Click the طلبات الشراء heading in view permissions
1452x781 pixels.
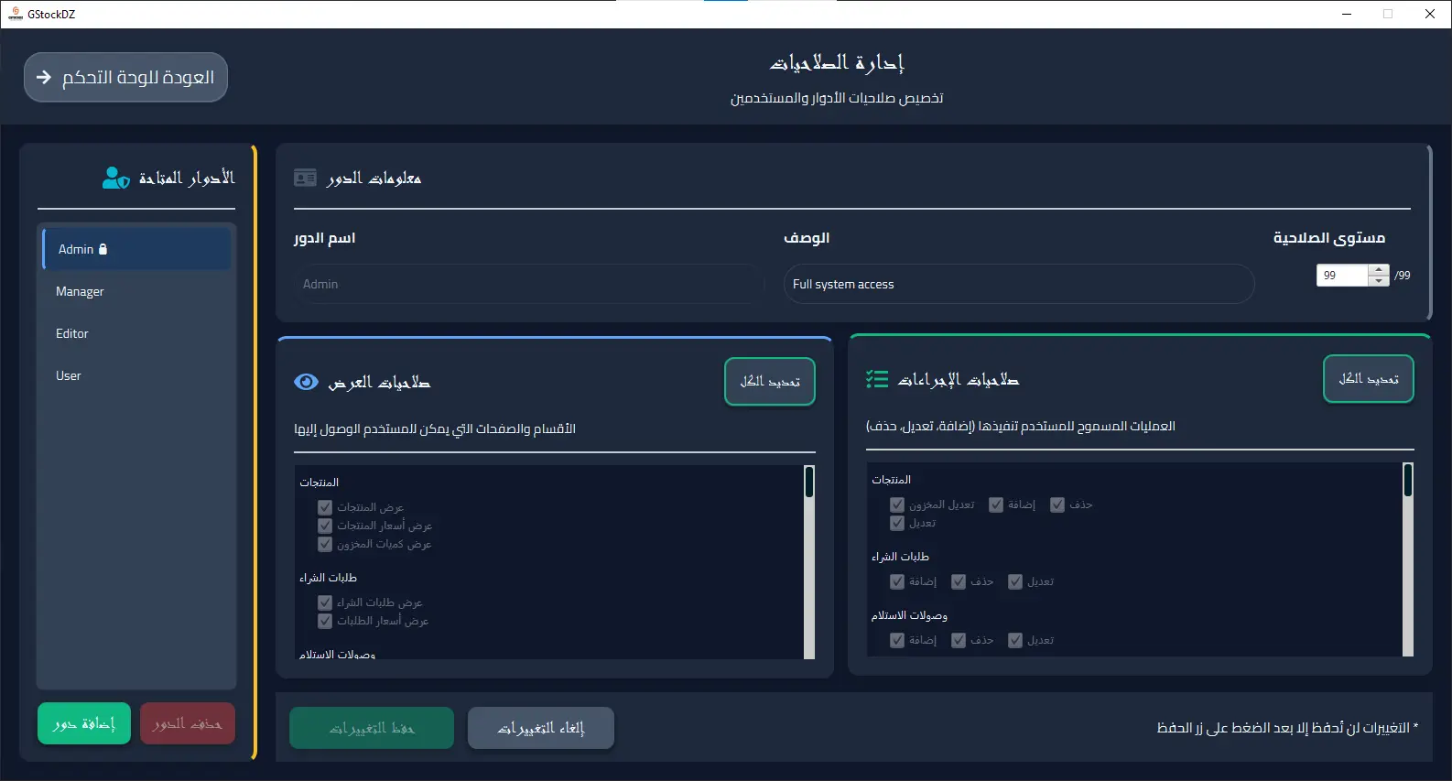click(328, 578)
